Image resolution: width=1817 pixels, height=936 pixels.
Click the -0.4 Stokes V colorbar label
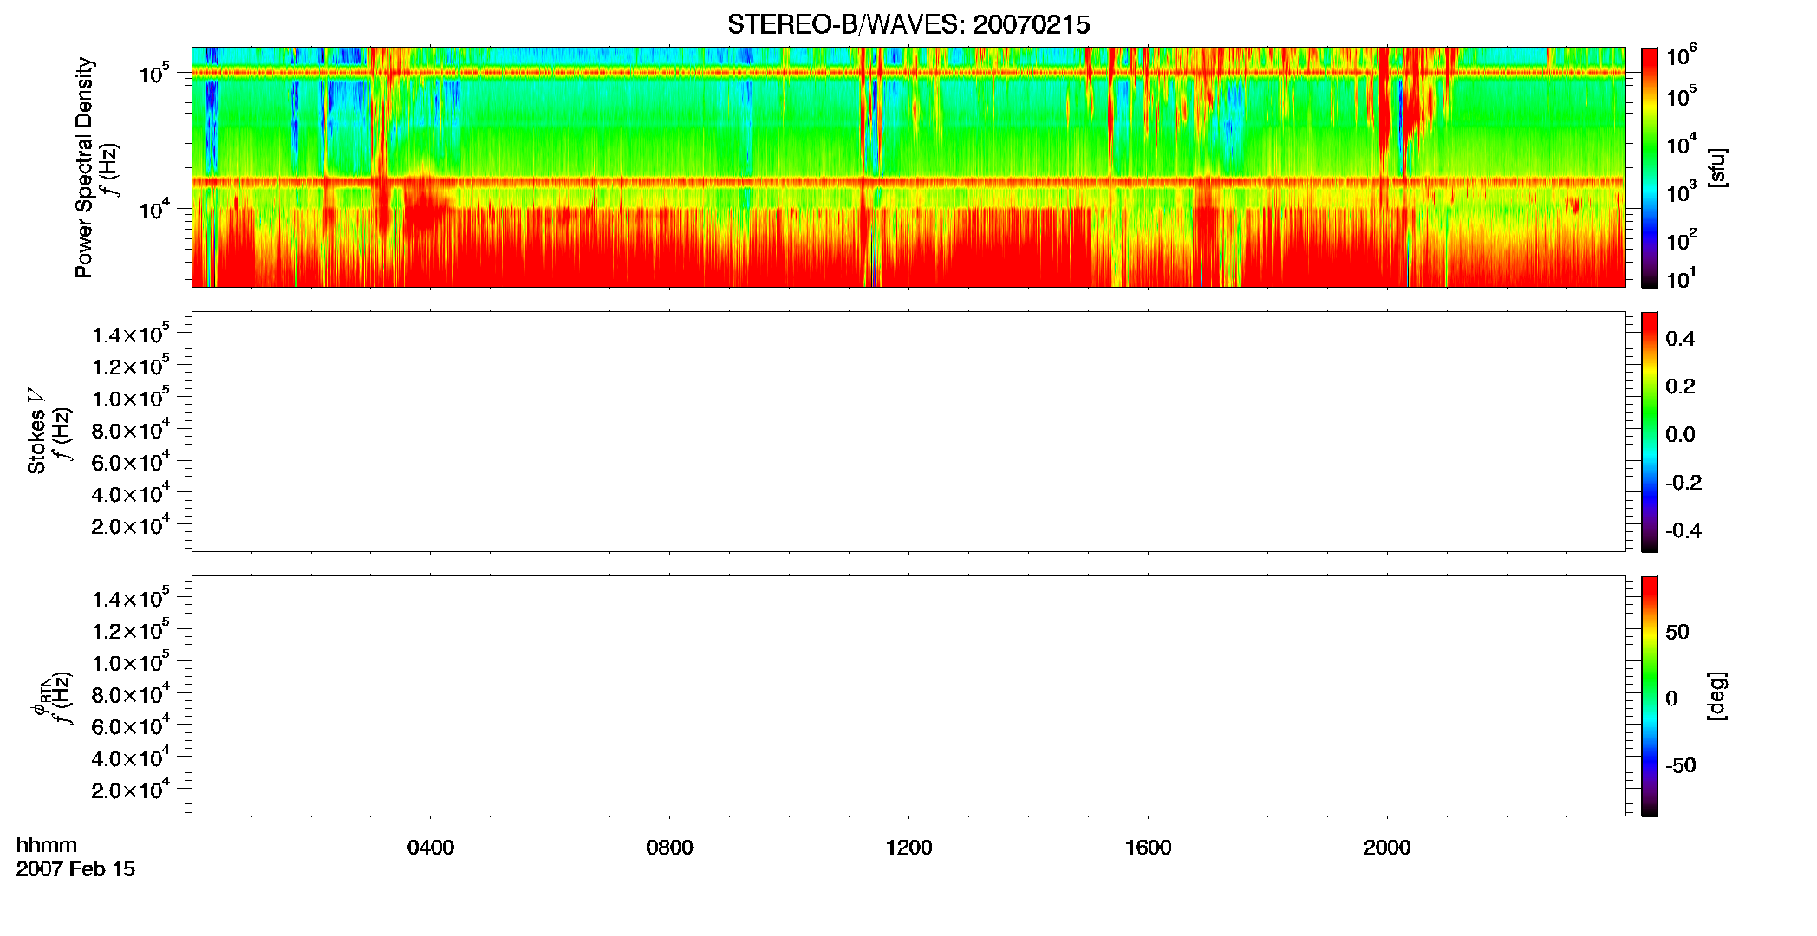[x=1683, y=530]
